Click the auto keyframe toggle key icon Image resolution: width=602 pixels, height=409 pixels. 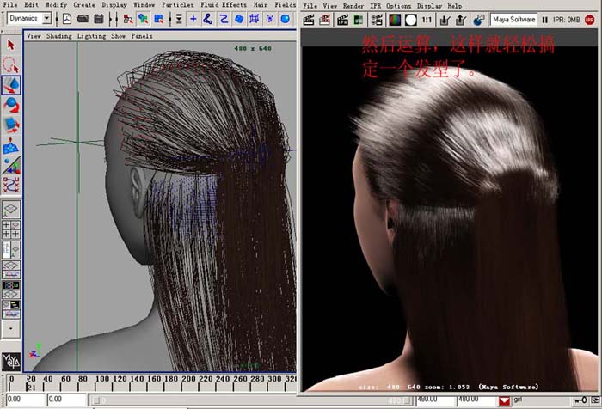(580, 400)
